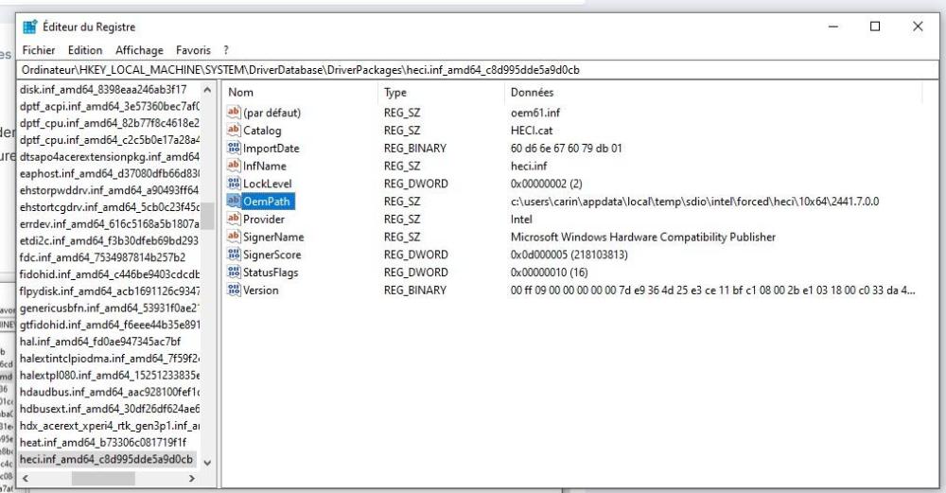
Task: Minimize the Éditeur du Registre window
Action: (833, 26)
